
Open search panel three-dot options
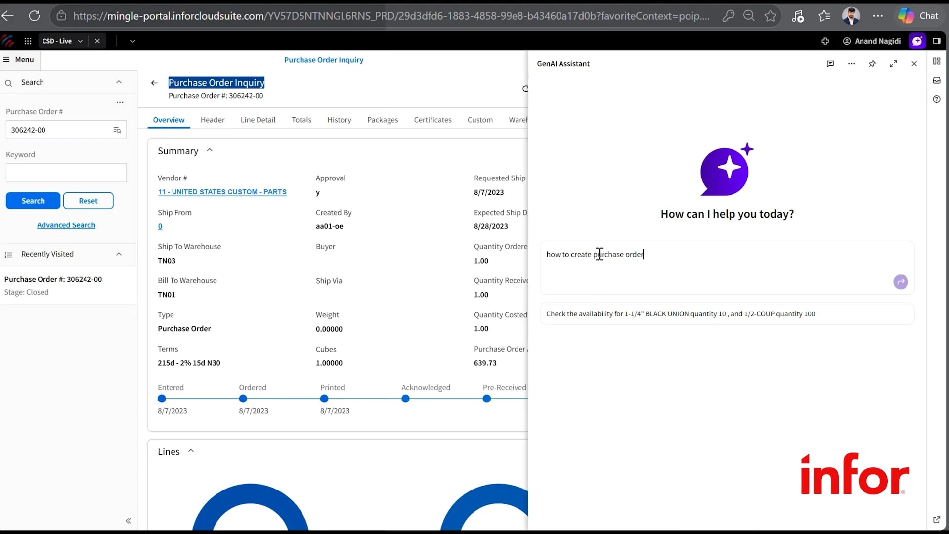120,102
